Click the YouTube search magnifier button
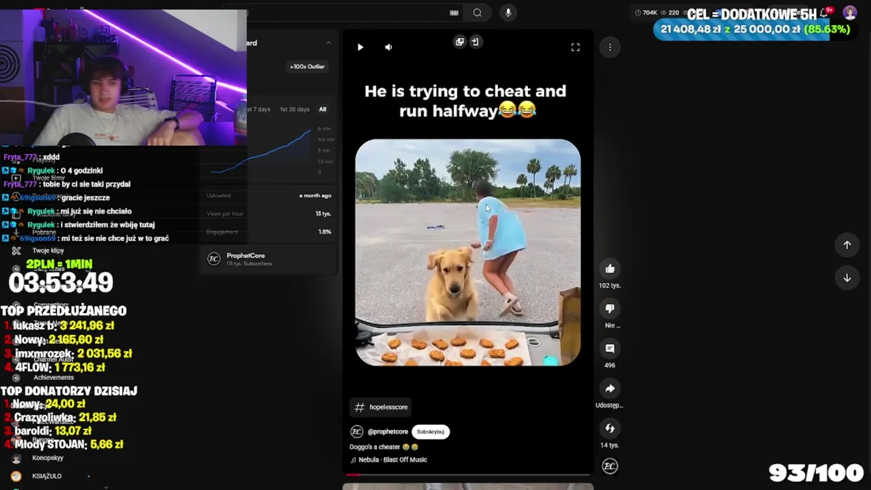871x490 pixels. [x=477, y=13]
